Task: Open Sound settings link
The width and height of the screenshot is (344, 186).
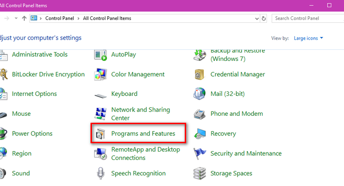Action: click(21, 173)
